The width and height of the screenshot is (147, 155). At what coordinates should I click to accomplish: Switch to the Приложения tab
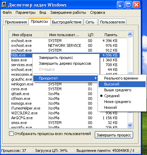coord(16,22)
